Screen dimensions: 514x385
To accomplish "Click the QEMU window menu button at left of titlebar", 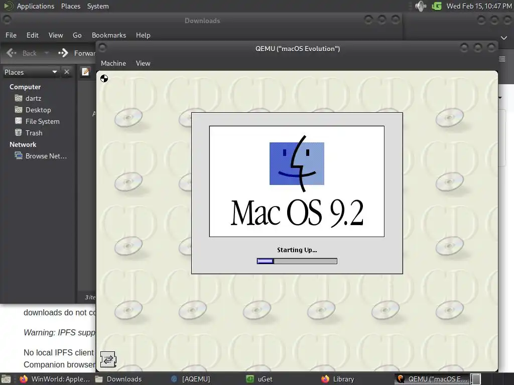I will [x=102, y=48].
